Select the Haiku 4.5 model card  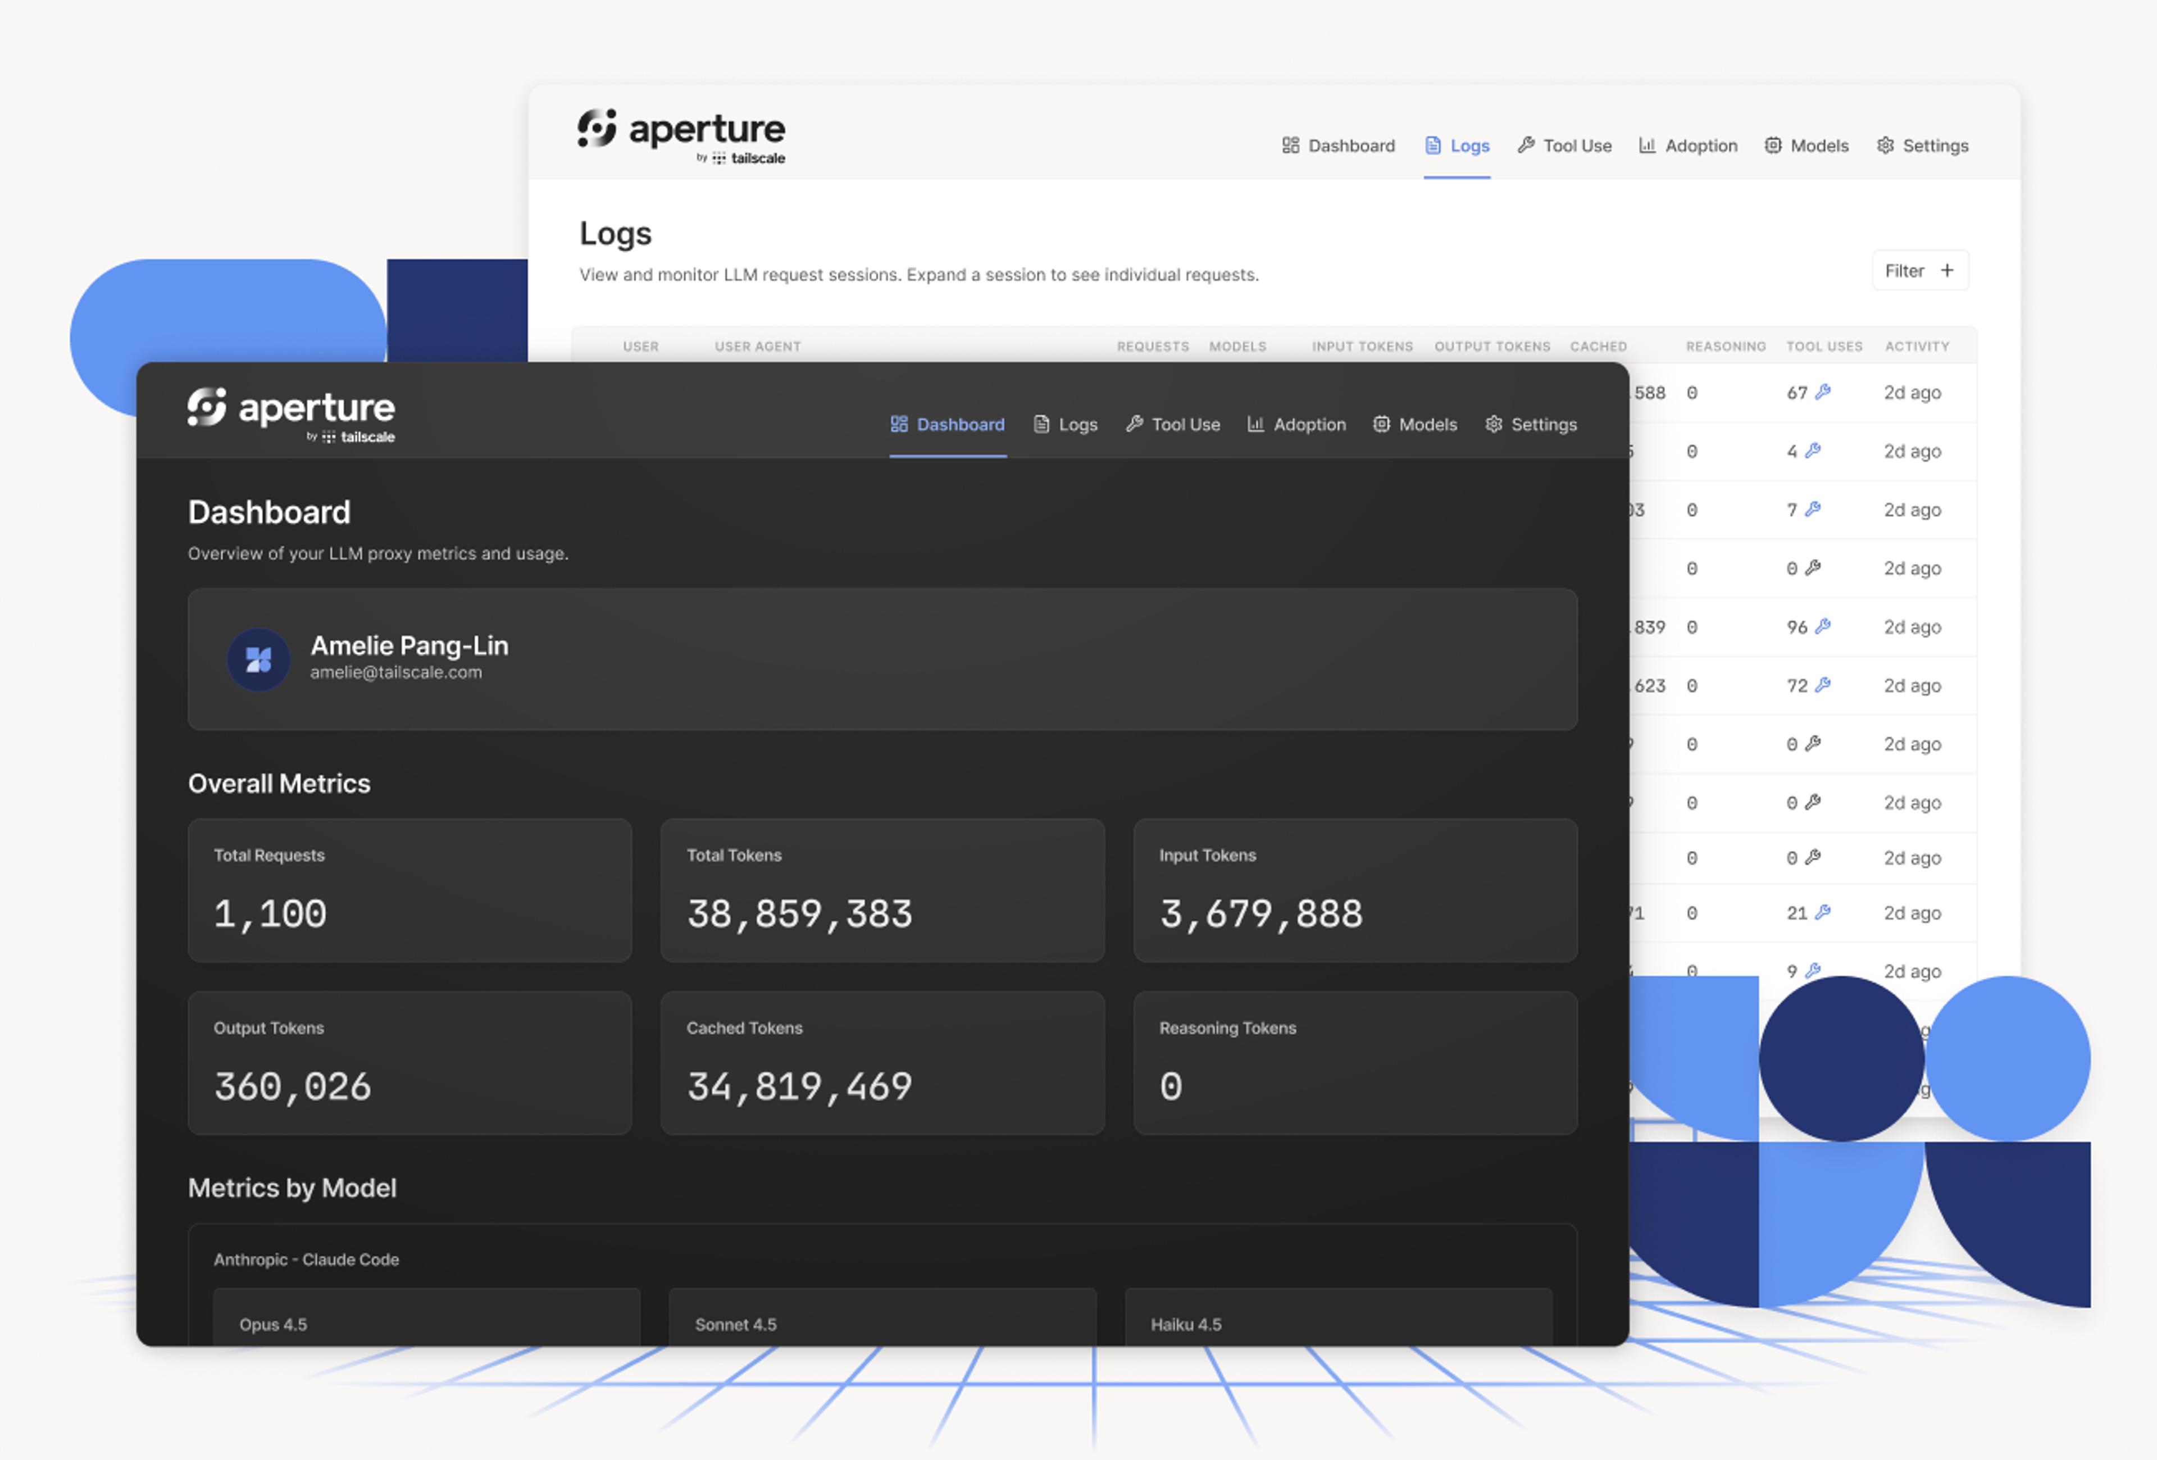coord(1339,1317)
